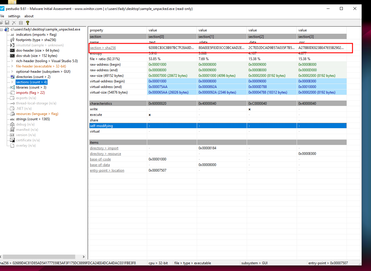This screenshot has width=371, height=271.
Task: Open the about menu
Action: click(29, 16)
